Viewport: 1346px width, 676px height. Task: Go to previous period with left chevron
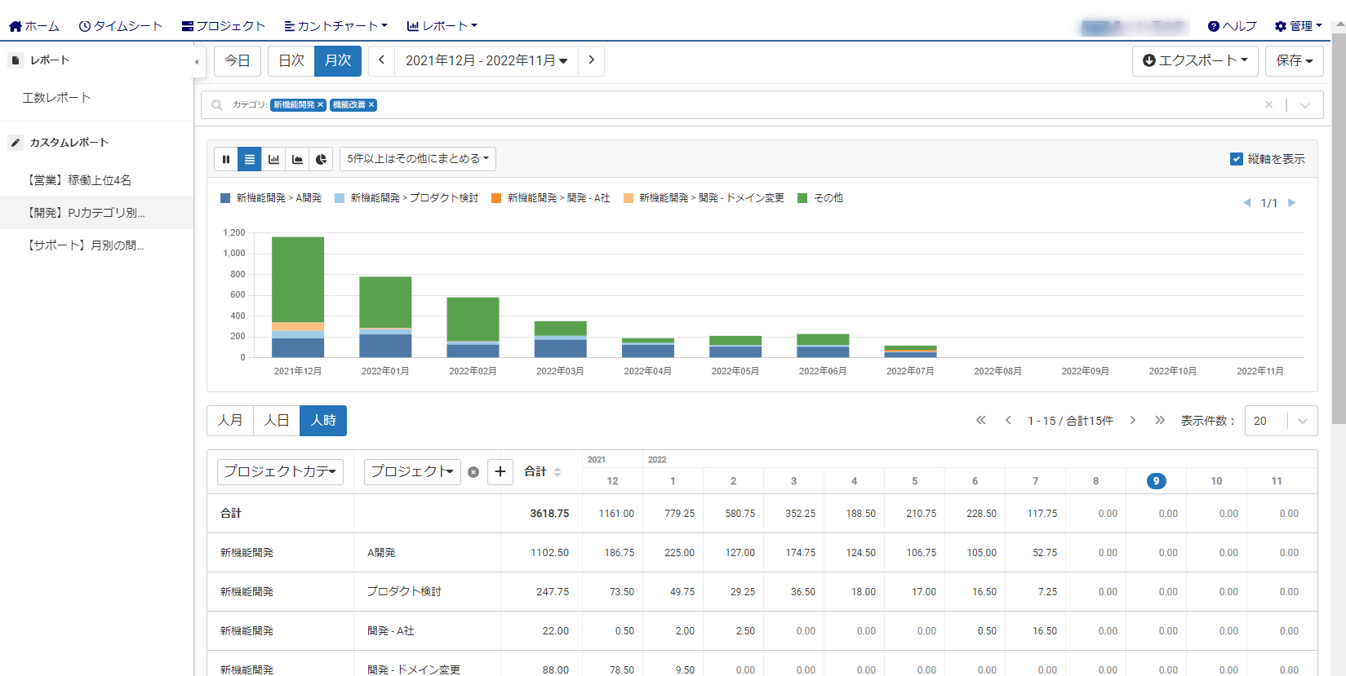381,60
